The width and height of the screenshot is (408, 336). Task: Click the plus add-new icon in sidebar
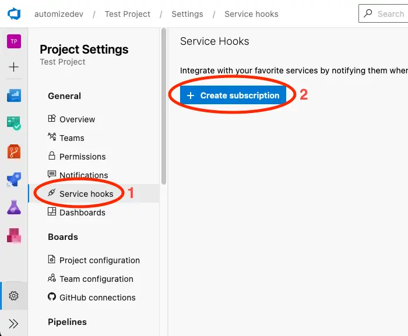coord(14,67)
